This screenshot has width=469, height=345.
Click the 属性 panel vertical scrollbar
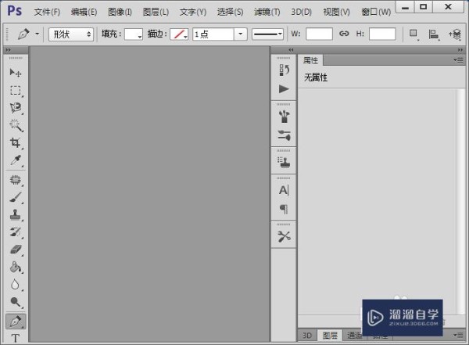coord(460,201)
